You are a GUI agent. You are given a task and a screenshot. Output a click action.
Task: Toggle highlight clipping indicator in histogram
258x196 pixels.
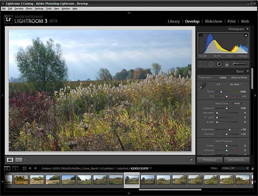(246, 35)
